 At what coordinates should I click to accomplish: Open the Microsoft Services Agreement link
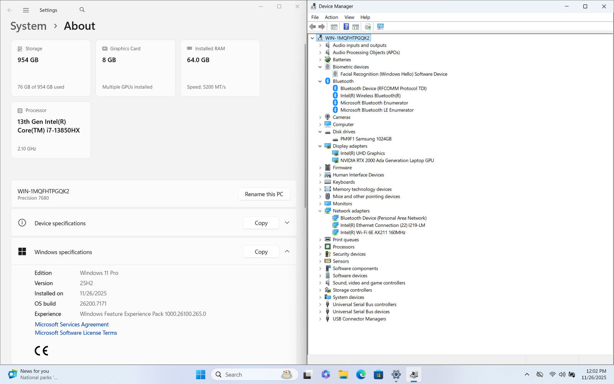point(72,324)
